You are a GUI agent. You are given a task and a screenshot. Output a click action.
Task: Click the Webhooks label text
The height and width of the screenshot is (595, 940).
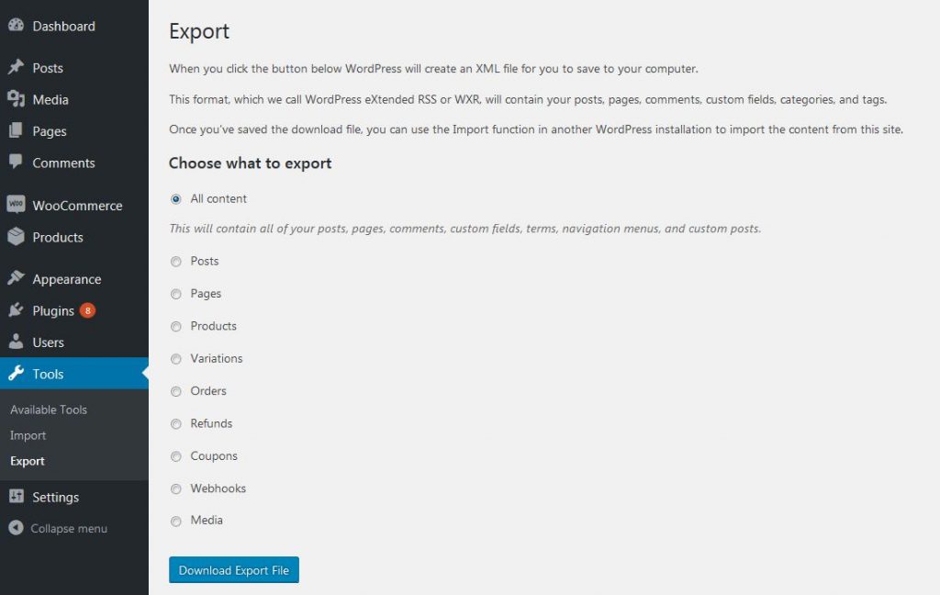(218, 488)
